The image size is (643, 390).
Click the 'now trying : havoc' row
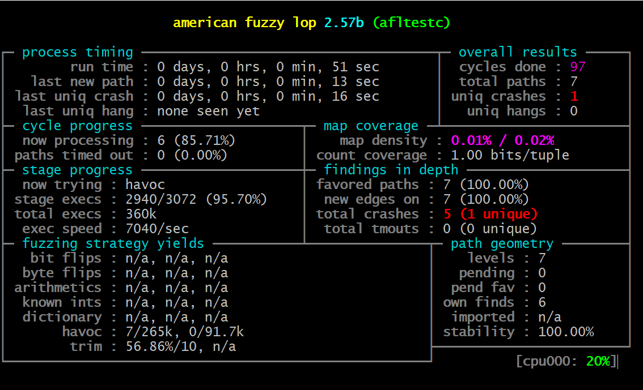click(x=94, y=185)
